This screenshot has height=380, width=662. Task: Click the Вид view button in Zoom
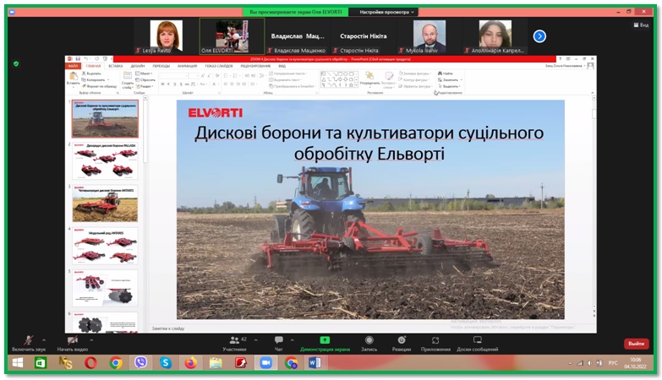[x=642, y=25]
